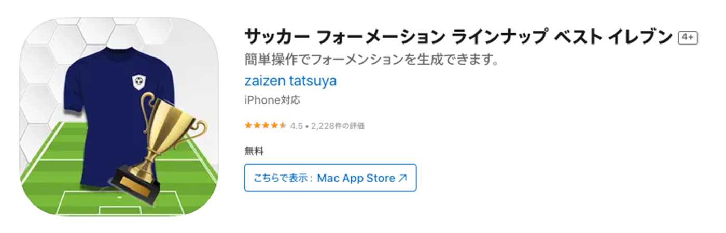Click the 4.5 rating score number
726x233 pixels.
click(x=296, y=126)
